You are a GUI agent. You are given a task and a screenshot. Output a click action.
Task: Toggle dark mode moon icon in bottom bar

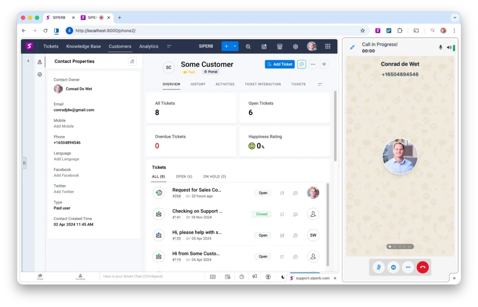coord(283,277)
